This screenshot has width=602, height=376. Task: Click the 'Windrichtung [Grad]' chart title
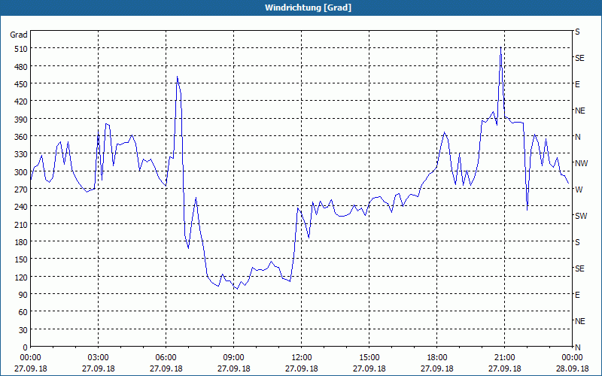pyautogui.click(x=308, y=8)
